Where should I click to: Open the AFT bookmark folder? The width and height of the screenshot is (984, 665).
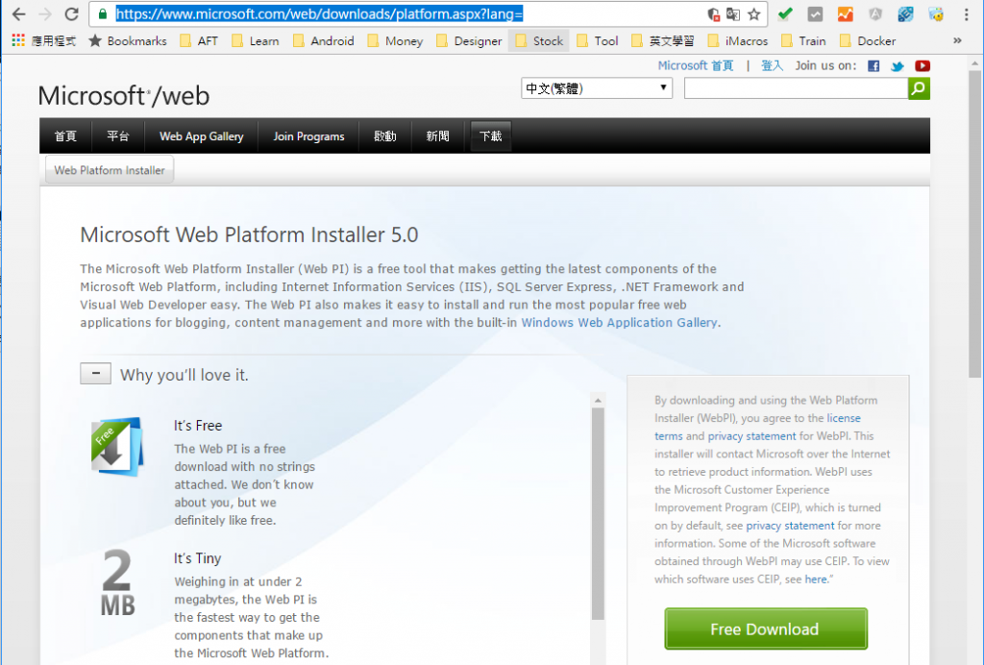tap(198, 40)
